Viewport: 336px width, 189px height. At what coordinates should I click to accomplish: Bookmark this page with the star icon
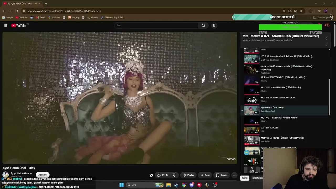coord(301,11)
